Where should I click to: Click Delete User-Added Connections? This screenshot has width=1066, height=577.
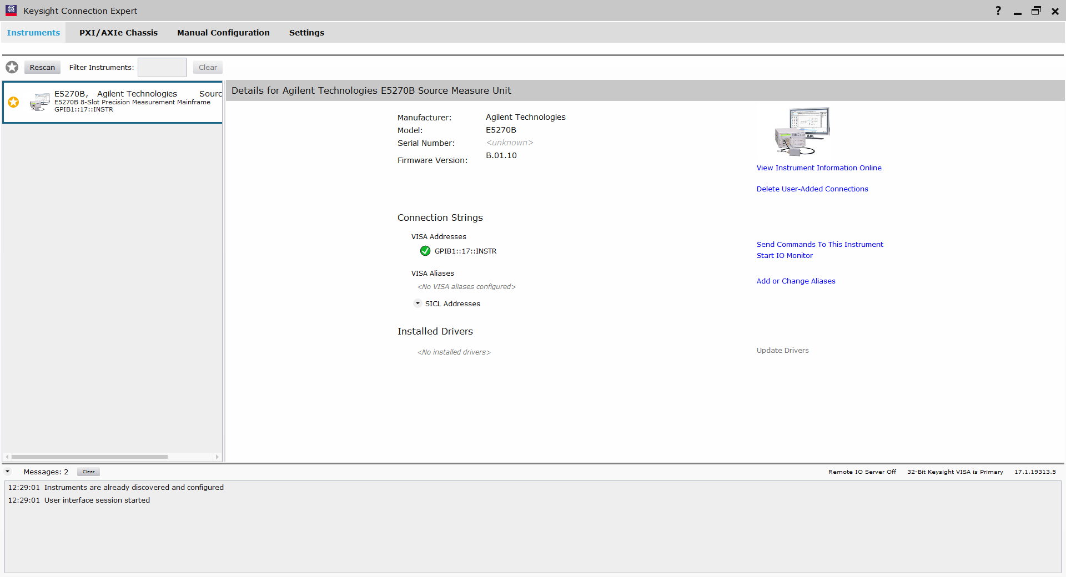coord(812,189)
